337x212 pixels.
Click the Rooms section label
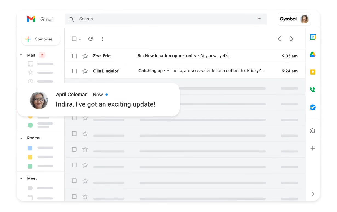[33, 138]
